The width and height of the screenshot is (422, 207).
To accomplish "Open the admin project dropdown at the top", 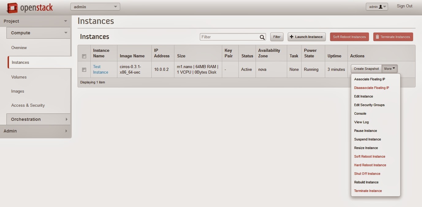I will pyautogui.click(x=95, y=6).
